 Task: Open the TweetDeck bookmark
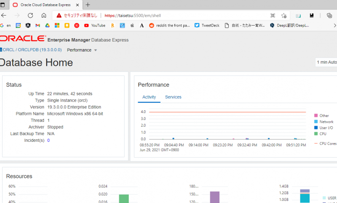(207, 26)
